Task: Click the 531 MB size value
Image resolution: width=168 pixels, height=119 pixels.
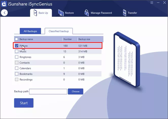Action: pyautogui.click(x=83, y=46)
